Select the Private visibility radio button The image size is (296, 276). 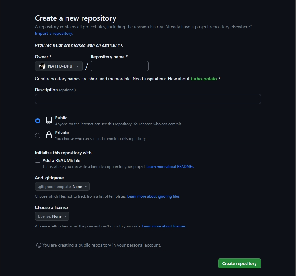(38, 136)
